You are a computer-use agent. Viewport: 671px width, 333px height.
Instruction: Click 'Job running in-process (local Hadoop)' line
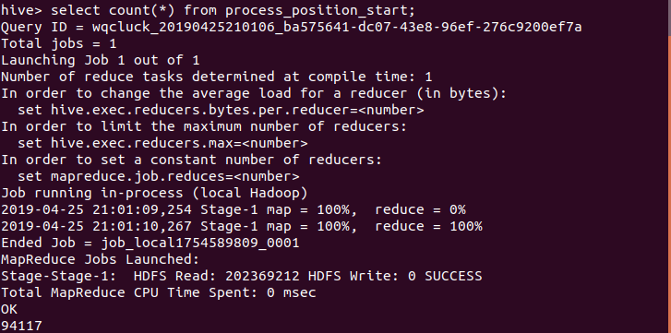click(x=154, y=193)
